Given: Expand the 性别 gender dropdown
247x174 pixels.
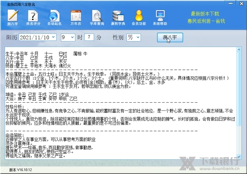Looking at the screenshot, I should pos(138,37).
